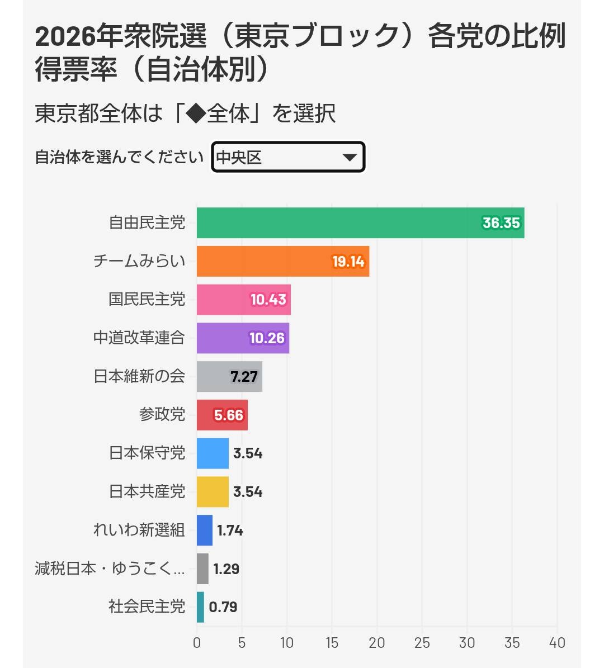Click the truncated 減税日本・ゆうこく label

(x=110, y=569)
